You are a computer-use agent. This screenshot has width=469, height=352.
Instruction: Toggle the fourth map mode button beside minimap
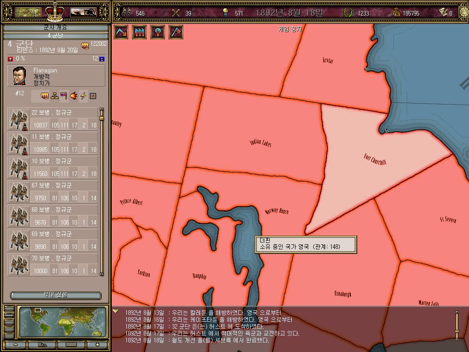9,329
